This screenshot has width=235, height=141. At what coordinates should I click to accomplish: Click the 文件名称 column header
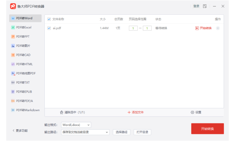tap(58, 19)
